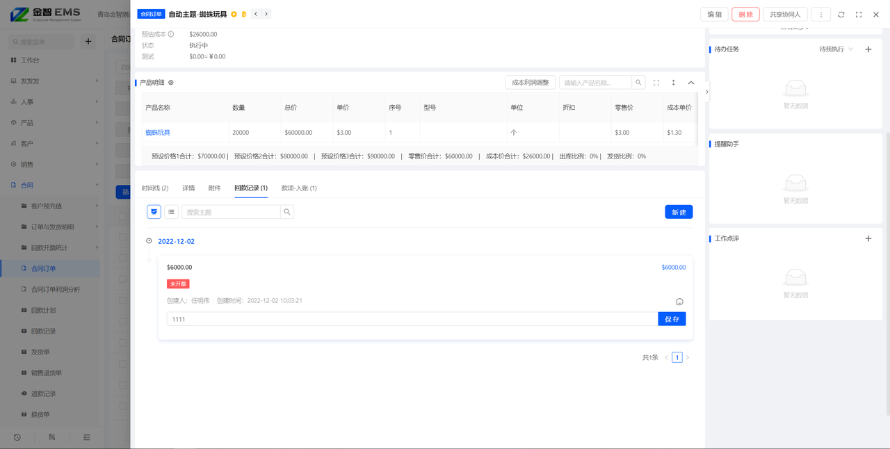Viewport: 890px width, 449px height.
Task: Expand the 销售 sidebar menu
Action: [50, 165]
